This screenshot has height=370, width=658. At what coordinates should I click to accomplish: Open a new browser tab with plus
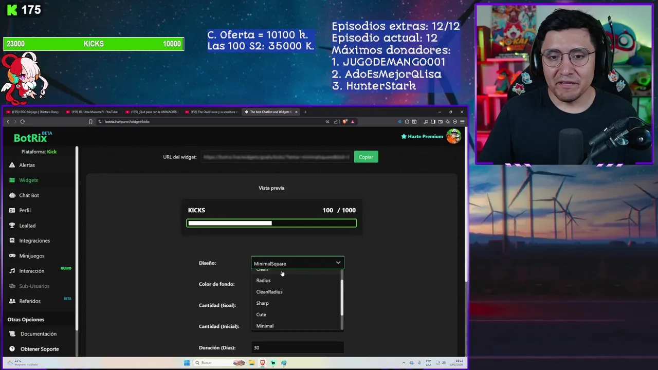(305, 112)
